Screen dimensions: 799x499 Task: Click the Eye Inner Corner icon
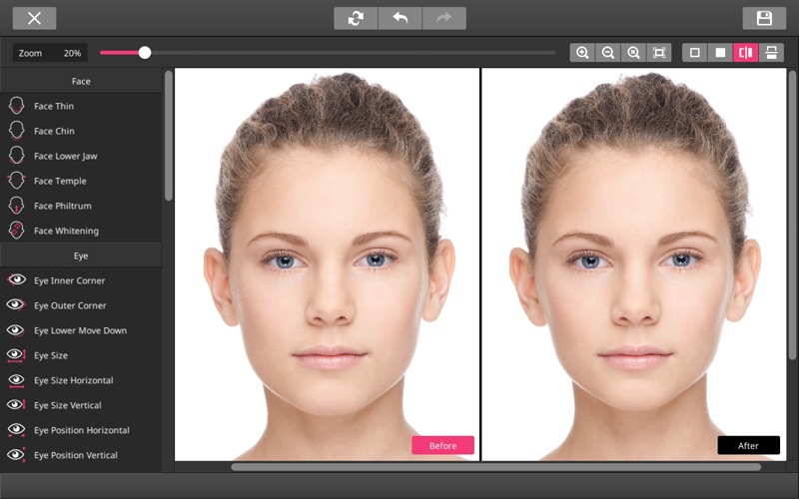(x=16, y=279)
